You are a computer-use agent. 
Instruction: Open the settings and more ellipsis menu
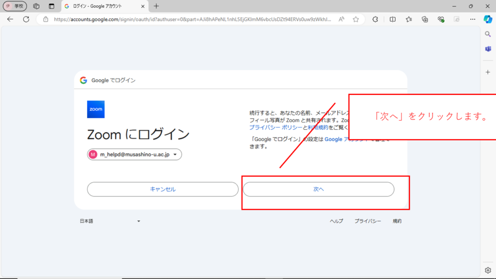coord(473,19)
